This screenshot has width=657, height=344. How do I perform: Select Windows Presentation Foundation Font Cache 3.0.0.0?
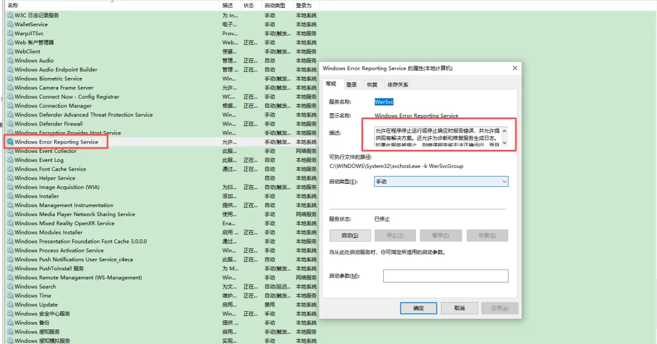pyautogui.click(x=162, y=242)
